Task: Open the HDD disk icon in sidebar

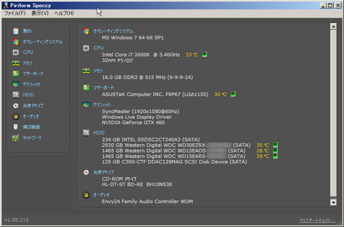Action: click(x=15, y=95)
